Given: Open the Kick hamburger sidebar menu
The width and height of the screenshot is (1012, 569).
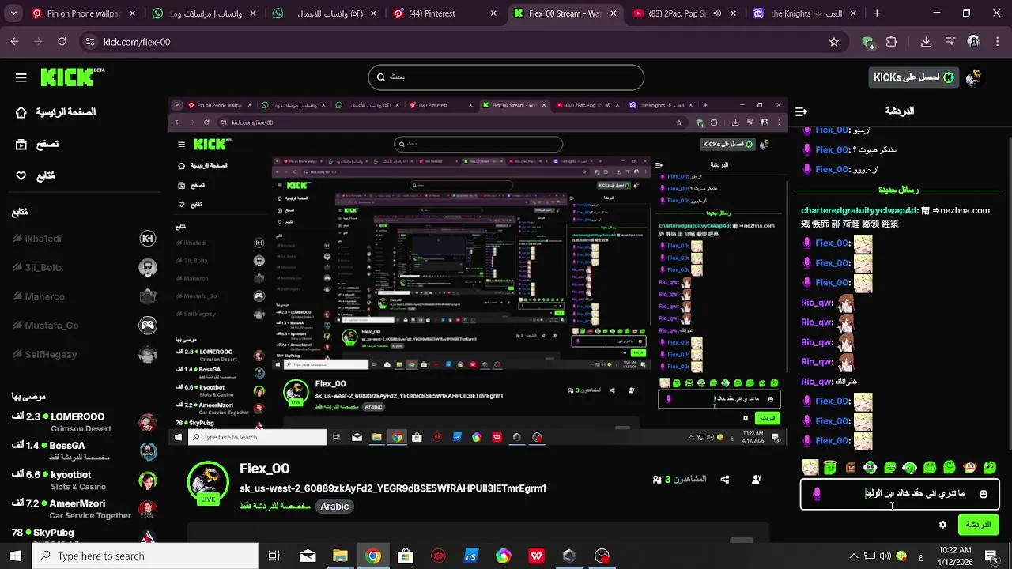Looking at the screenshot, I should (x=21, y=77).
